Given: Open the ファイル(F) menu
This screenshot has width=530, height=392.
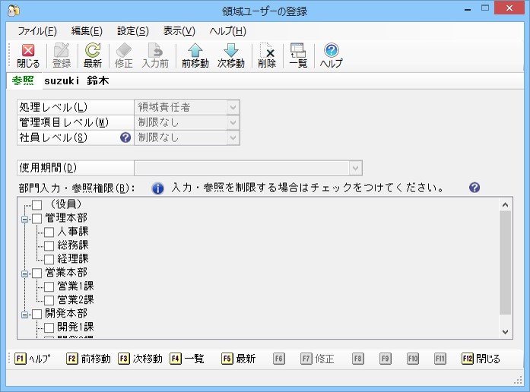Looking at the screenshot, I should (x=37, y=31).
